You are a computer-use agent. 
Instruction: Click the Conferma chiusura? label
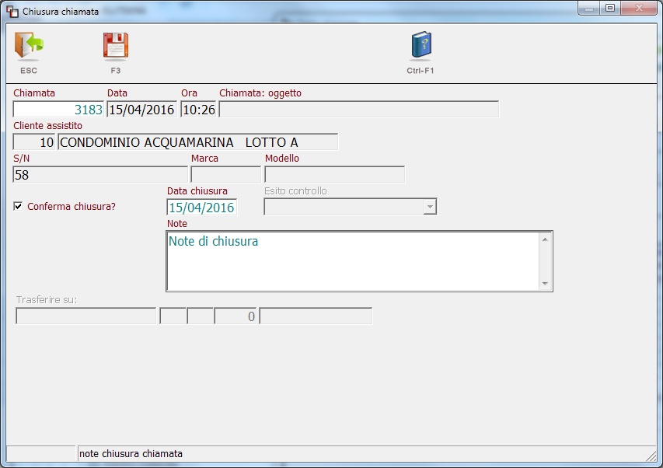[x=72, y=206]
